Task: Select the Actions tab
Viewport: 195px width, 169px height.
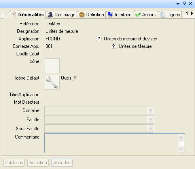Action: pyautogui.click(x=146, y=15)
